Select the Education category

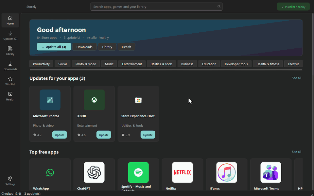coord(209,64)
